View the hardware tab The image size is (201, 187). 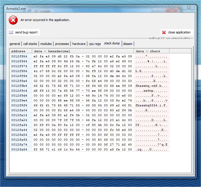pos(79,44)
